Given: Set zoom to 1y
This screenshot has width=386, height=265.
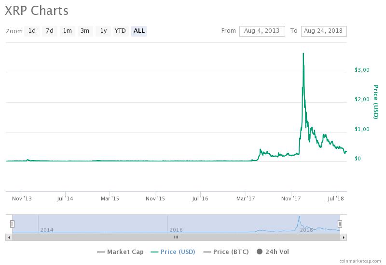Looking at the screenshot, I should coord(103,31).
